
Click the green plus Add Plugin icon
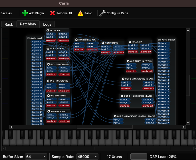click(x=25, y=13)
